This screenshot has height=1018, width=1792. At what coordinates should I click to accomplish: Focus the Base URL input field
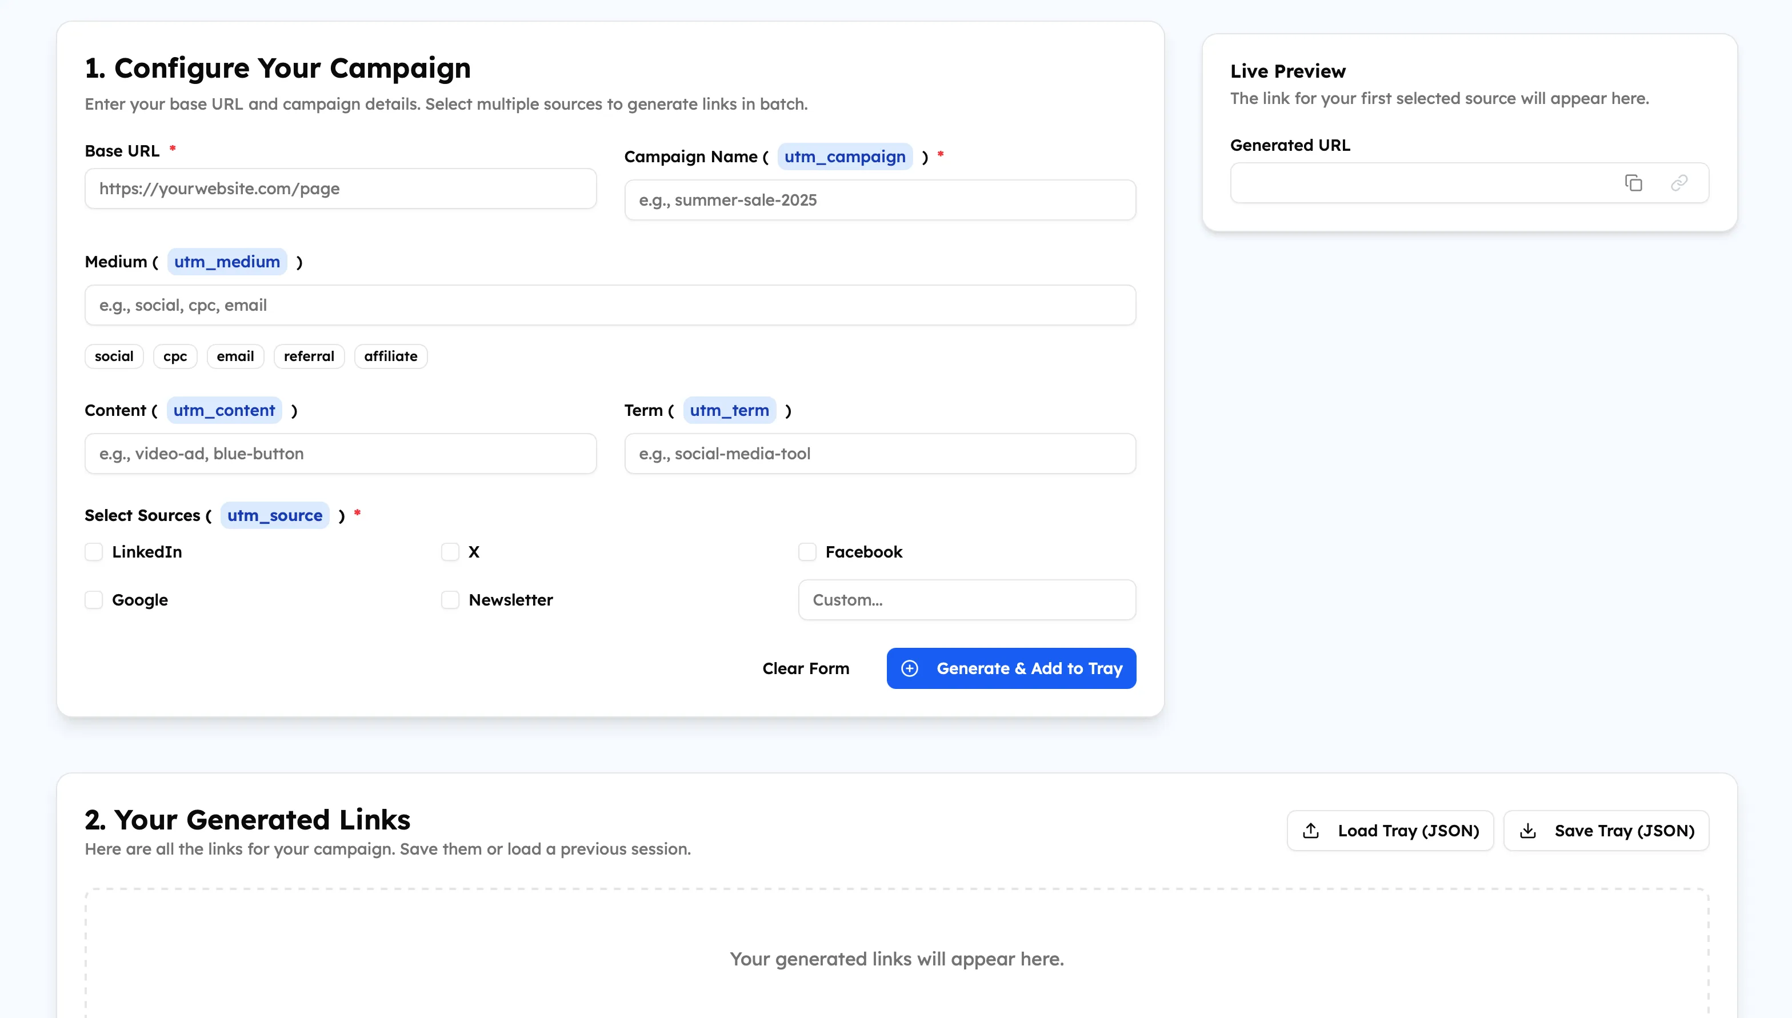click(341, 188)
